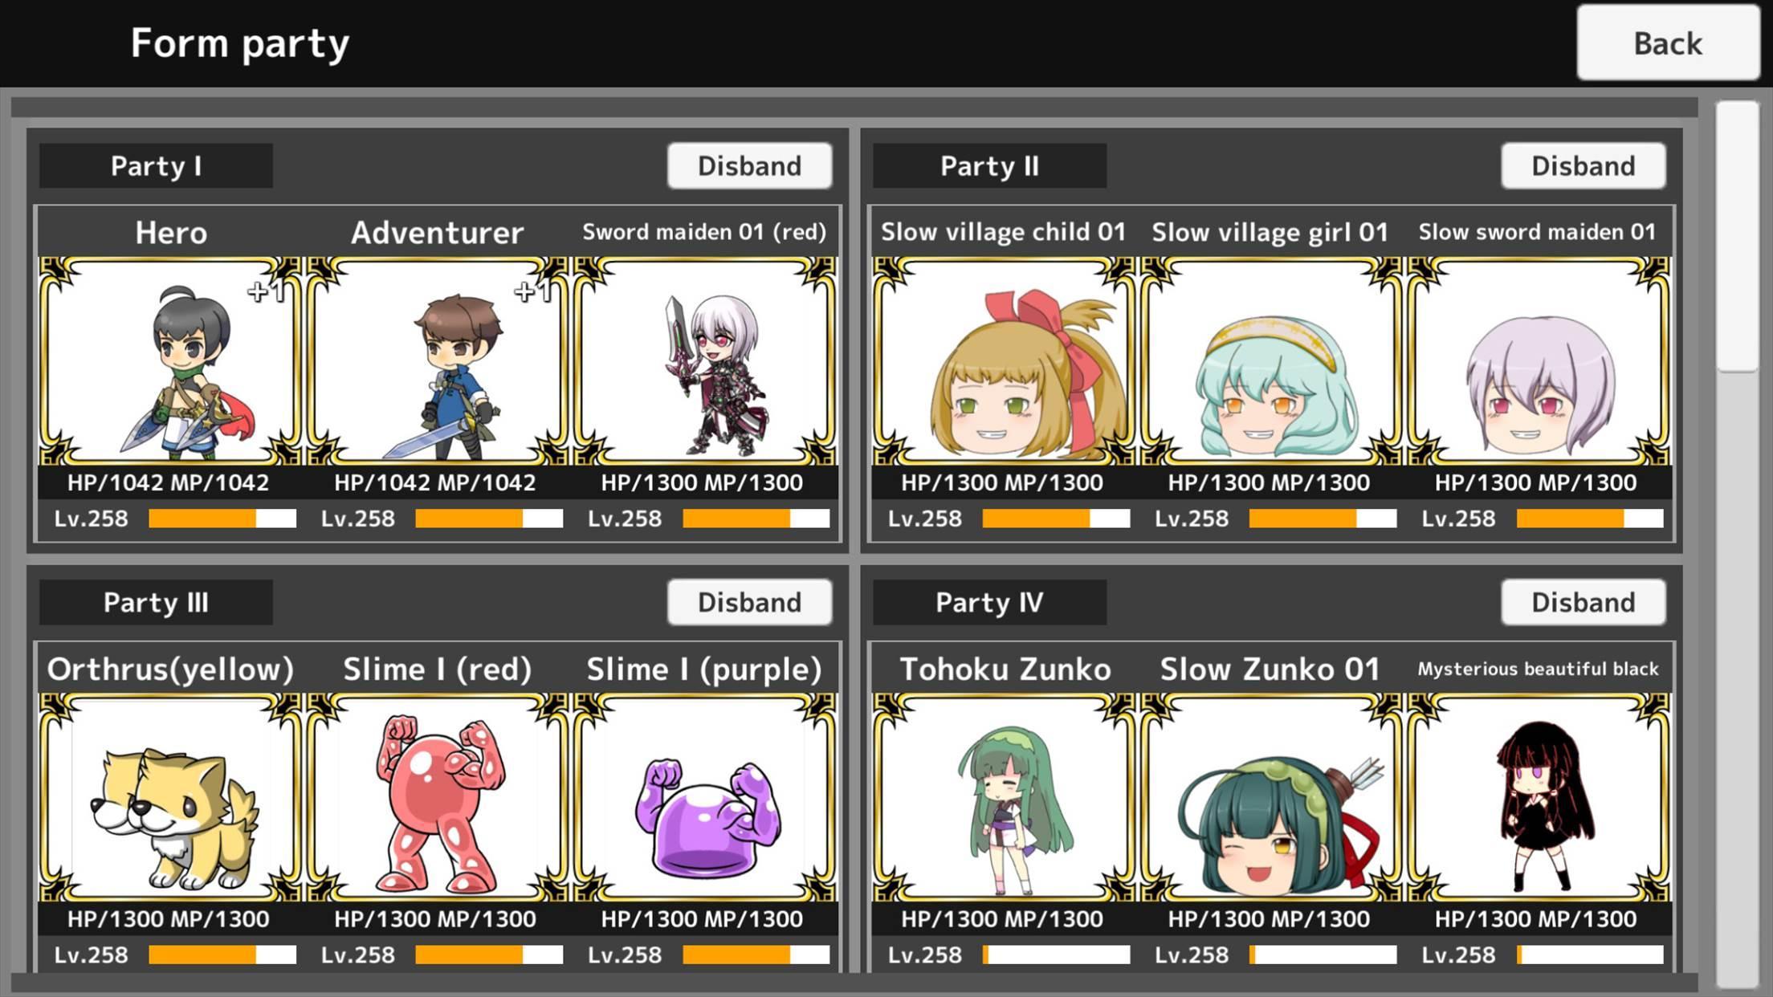The width and height of the screenshot is (1773, 997).
Task: Disband Party IV
Action: pos(1583,603)
